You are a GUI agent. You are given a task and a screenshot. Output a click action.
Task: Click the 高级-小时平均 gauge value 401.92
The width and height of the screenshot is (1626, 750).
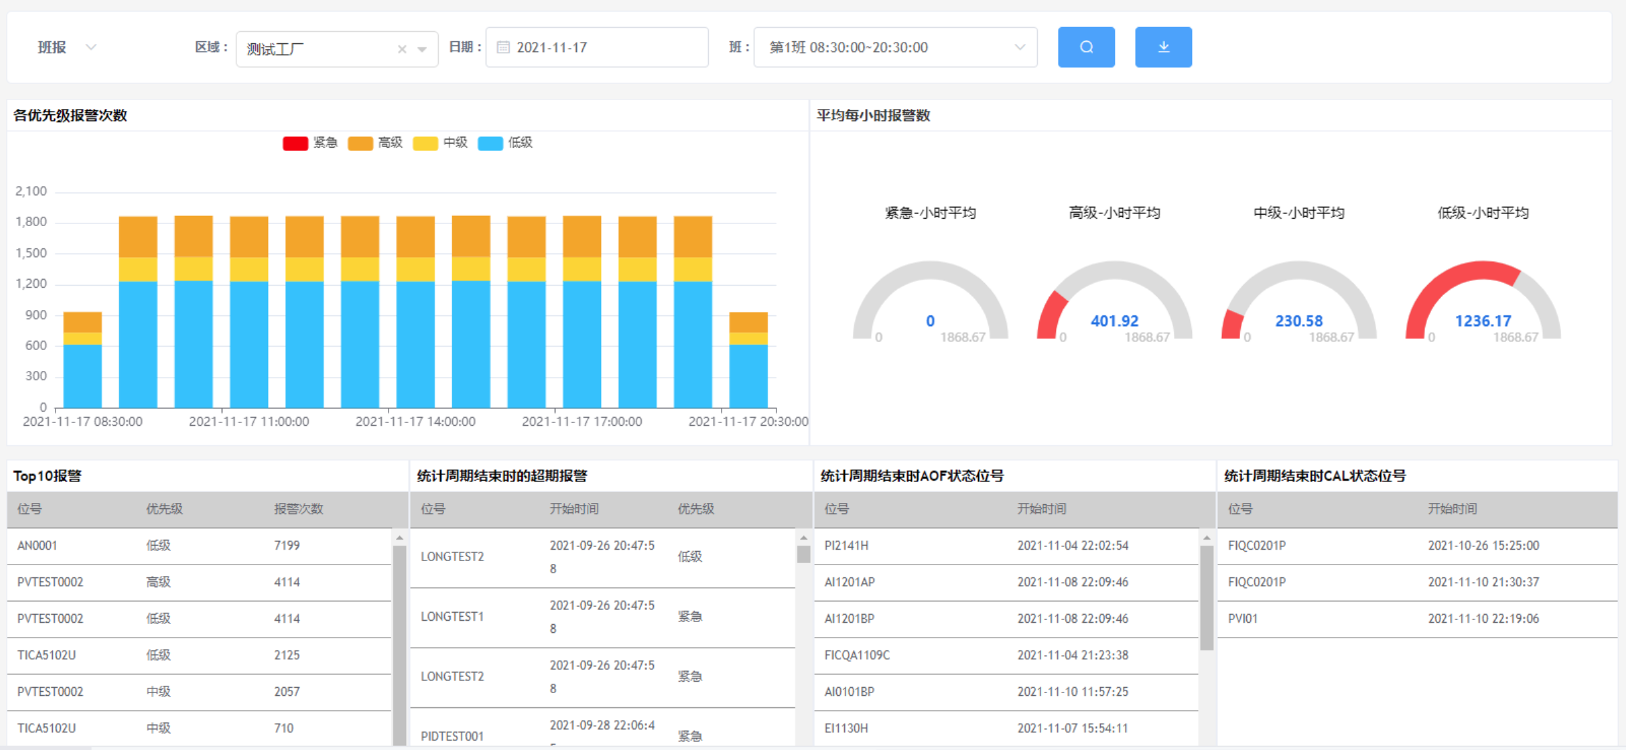(x=1114, y=321)
